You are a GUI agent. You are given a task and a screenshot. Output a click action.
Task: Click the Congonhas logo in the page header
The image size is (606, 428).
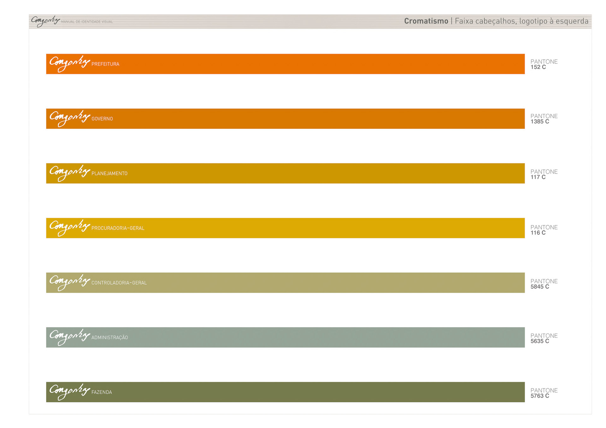pos(45,21)
